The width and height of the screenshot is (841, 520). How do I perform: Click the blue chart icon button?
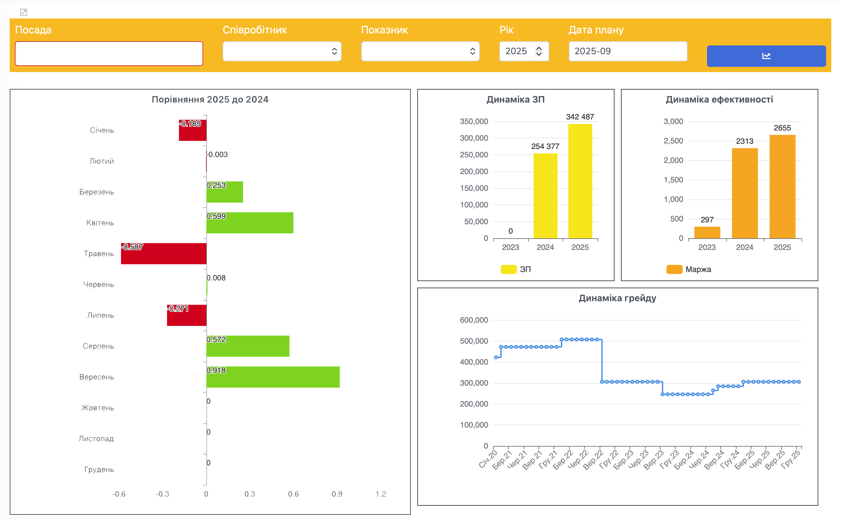[x=766, y=56]
